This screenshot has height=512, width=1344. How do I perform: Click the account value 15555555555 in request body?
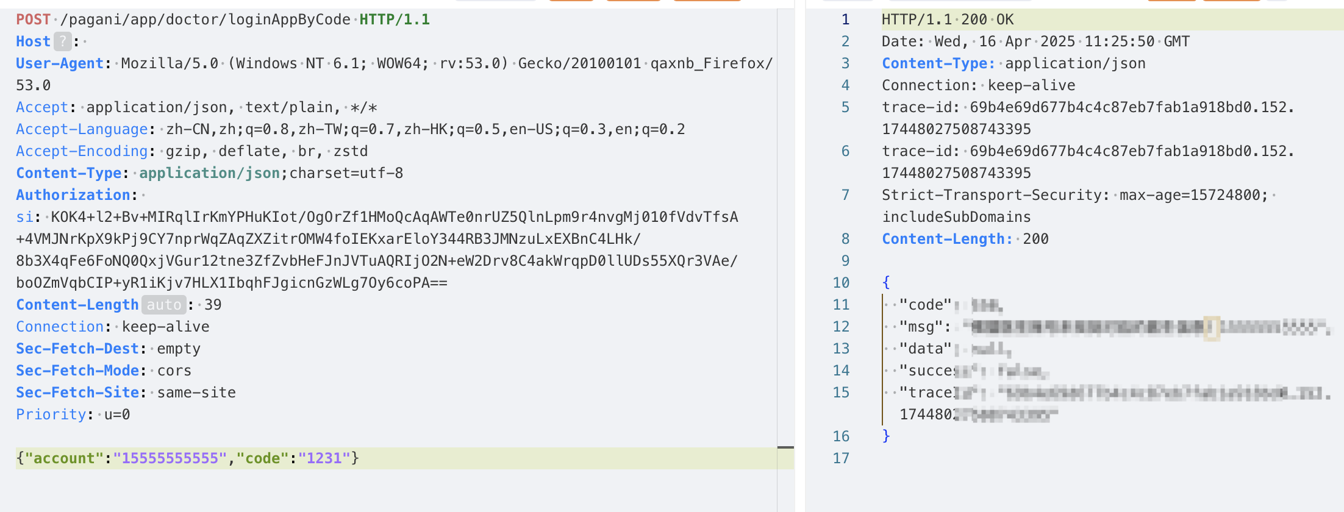[x=170, y=458]
